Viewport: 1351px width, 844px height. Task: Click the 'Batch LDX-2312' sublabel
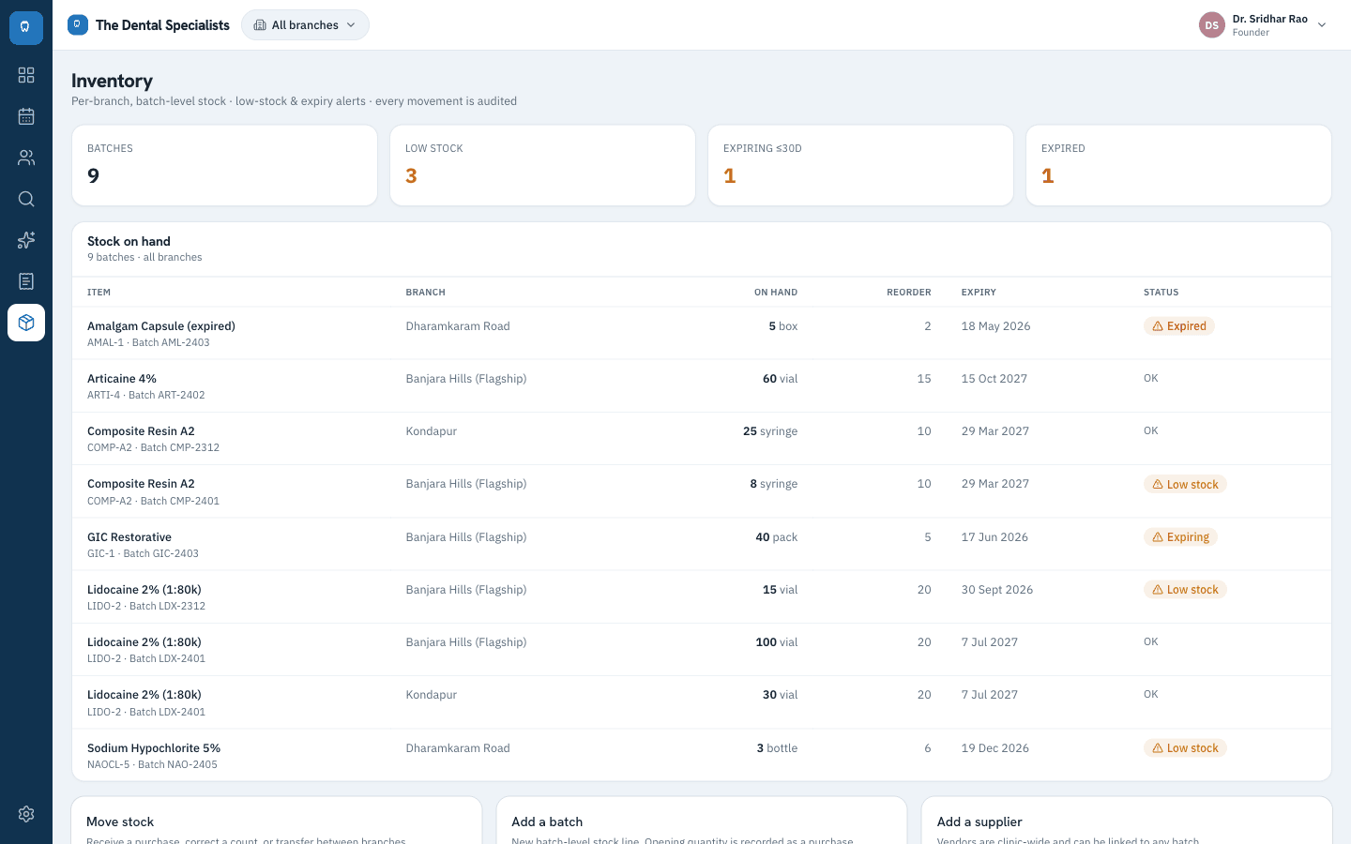(167, 607)
